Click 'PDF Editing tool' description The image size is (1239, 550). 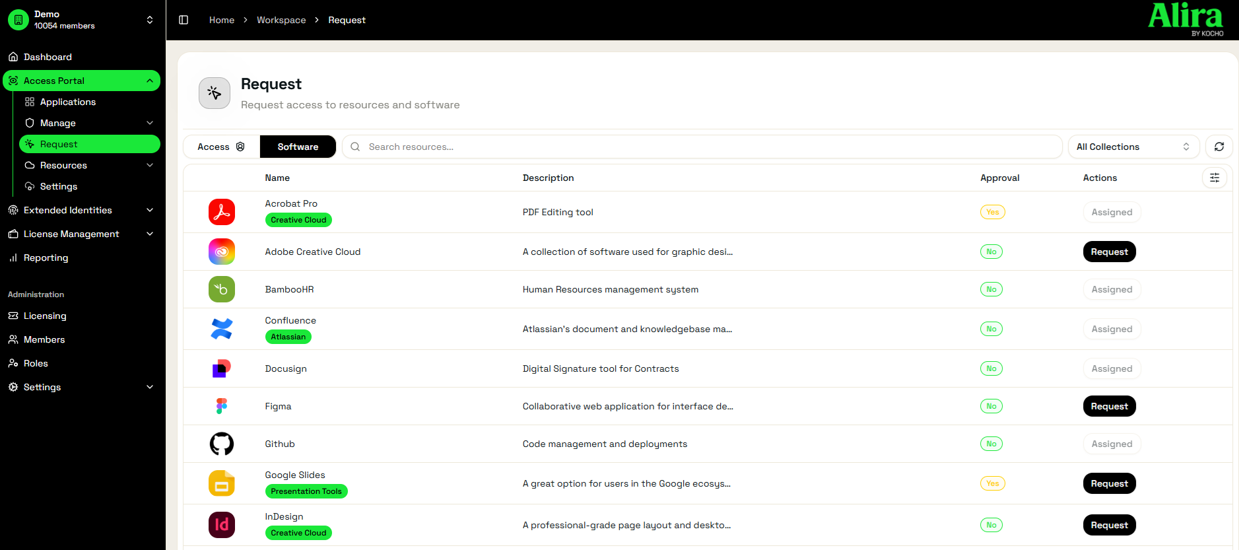tap(558, 212)
